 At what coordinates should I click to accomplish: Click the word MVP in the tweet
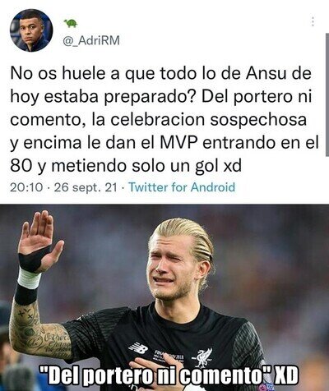(179, 143)
